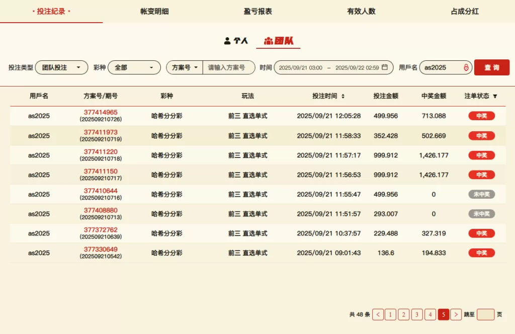Go to the previous page with the left arrow
Screen dimensions: 515x334
[x=378, y=314]
